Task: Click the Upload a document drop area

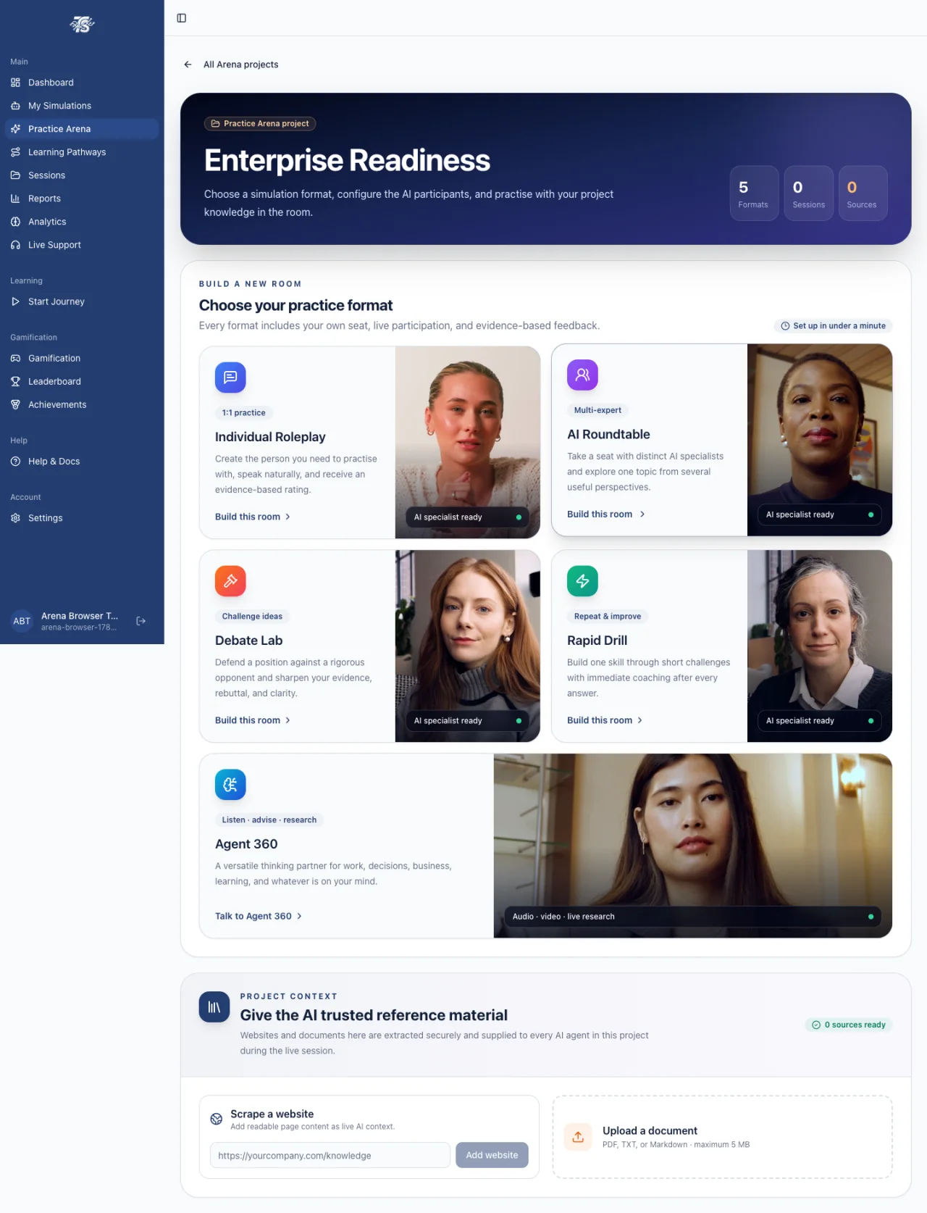Action: 722,1137
